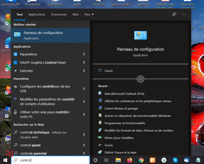204x164 pixels.
Task: Click the microphone icon for voice control
Action: 15,112
